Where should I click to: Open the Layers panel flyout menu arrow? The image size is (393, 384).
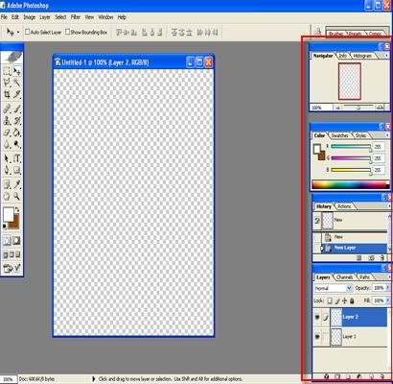388,277
